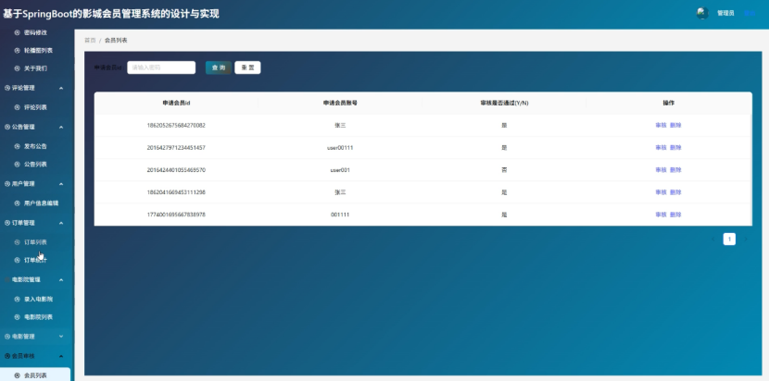
Task: Collapse the 订单管理 menu group chevron
Action: (x=61, y=223)
